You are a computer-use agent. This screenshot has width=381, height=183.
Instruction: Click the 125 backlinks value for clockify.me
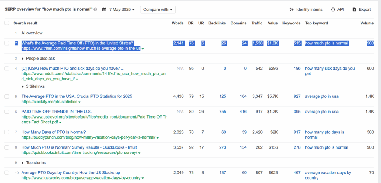[222, 96]
